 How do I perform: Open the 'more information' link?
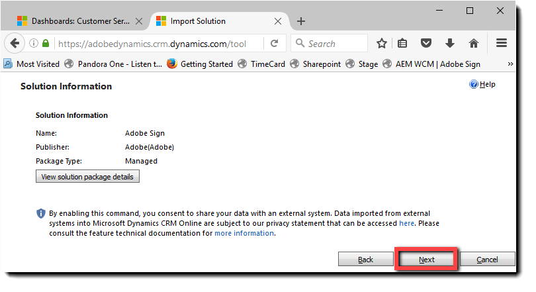click(x=244, y=233)
